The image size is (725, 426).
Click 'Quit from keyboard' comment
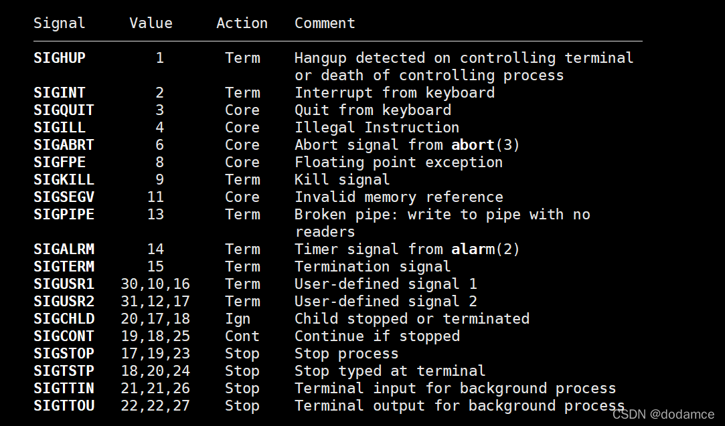pos(373,110)
